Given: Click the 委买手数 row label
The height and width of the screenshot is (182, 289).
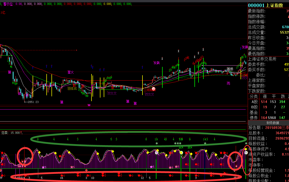Looking at the screenshot, I should click(257, 70).
